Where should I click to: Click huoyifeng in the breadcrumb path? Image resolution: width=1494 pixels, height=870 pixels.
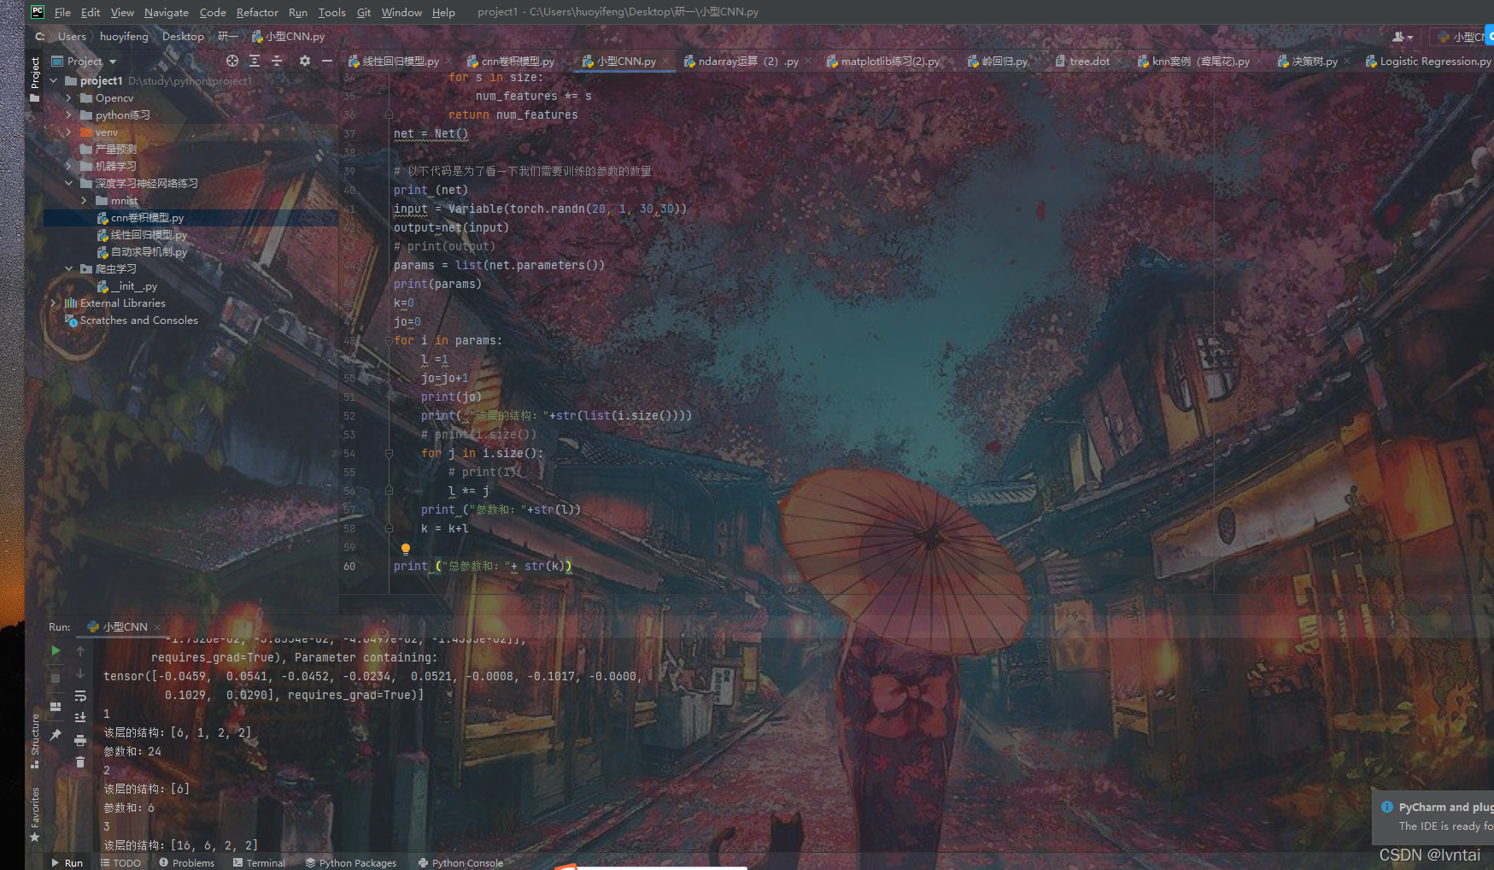point(124,37)
